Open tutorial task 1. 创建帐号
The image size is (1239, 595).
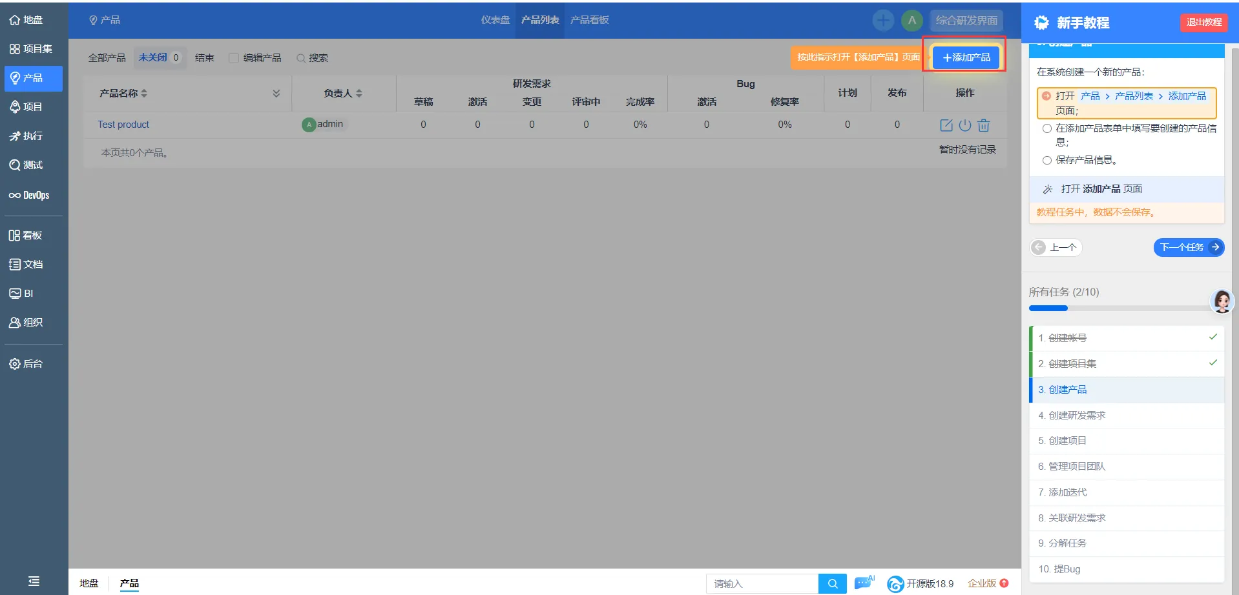coord(1127,338)
